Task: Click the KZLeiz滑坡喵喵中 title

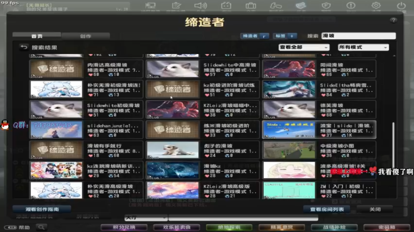Action: [x=230, y=106]
